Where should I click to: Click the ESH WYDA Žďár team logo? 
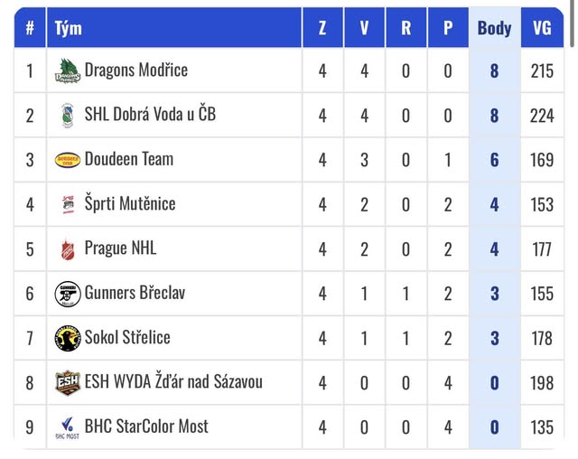tap(68, 382)
